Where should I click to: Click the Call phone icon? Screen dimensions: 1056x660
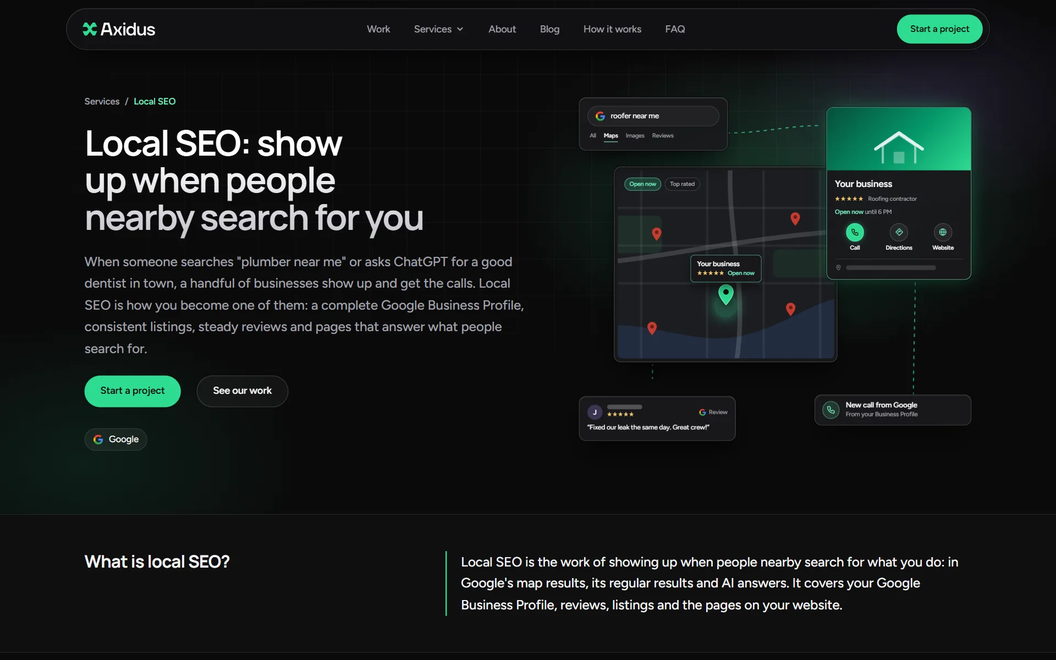coord(855,233)
